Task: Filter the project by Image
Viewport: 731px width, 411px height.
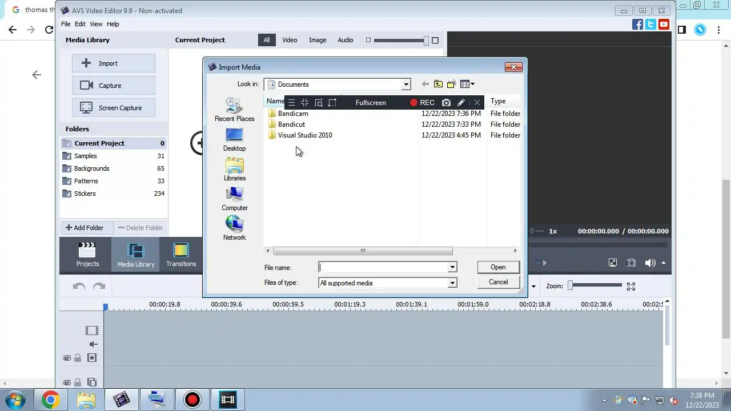Action: pyautogui.click(x=318, y=40)
